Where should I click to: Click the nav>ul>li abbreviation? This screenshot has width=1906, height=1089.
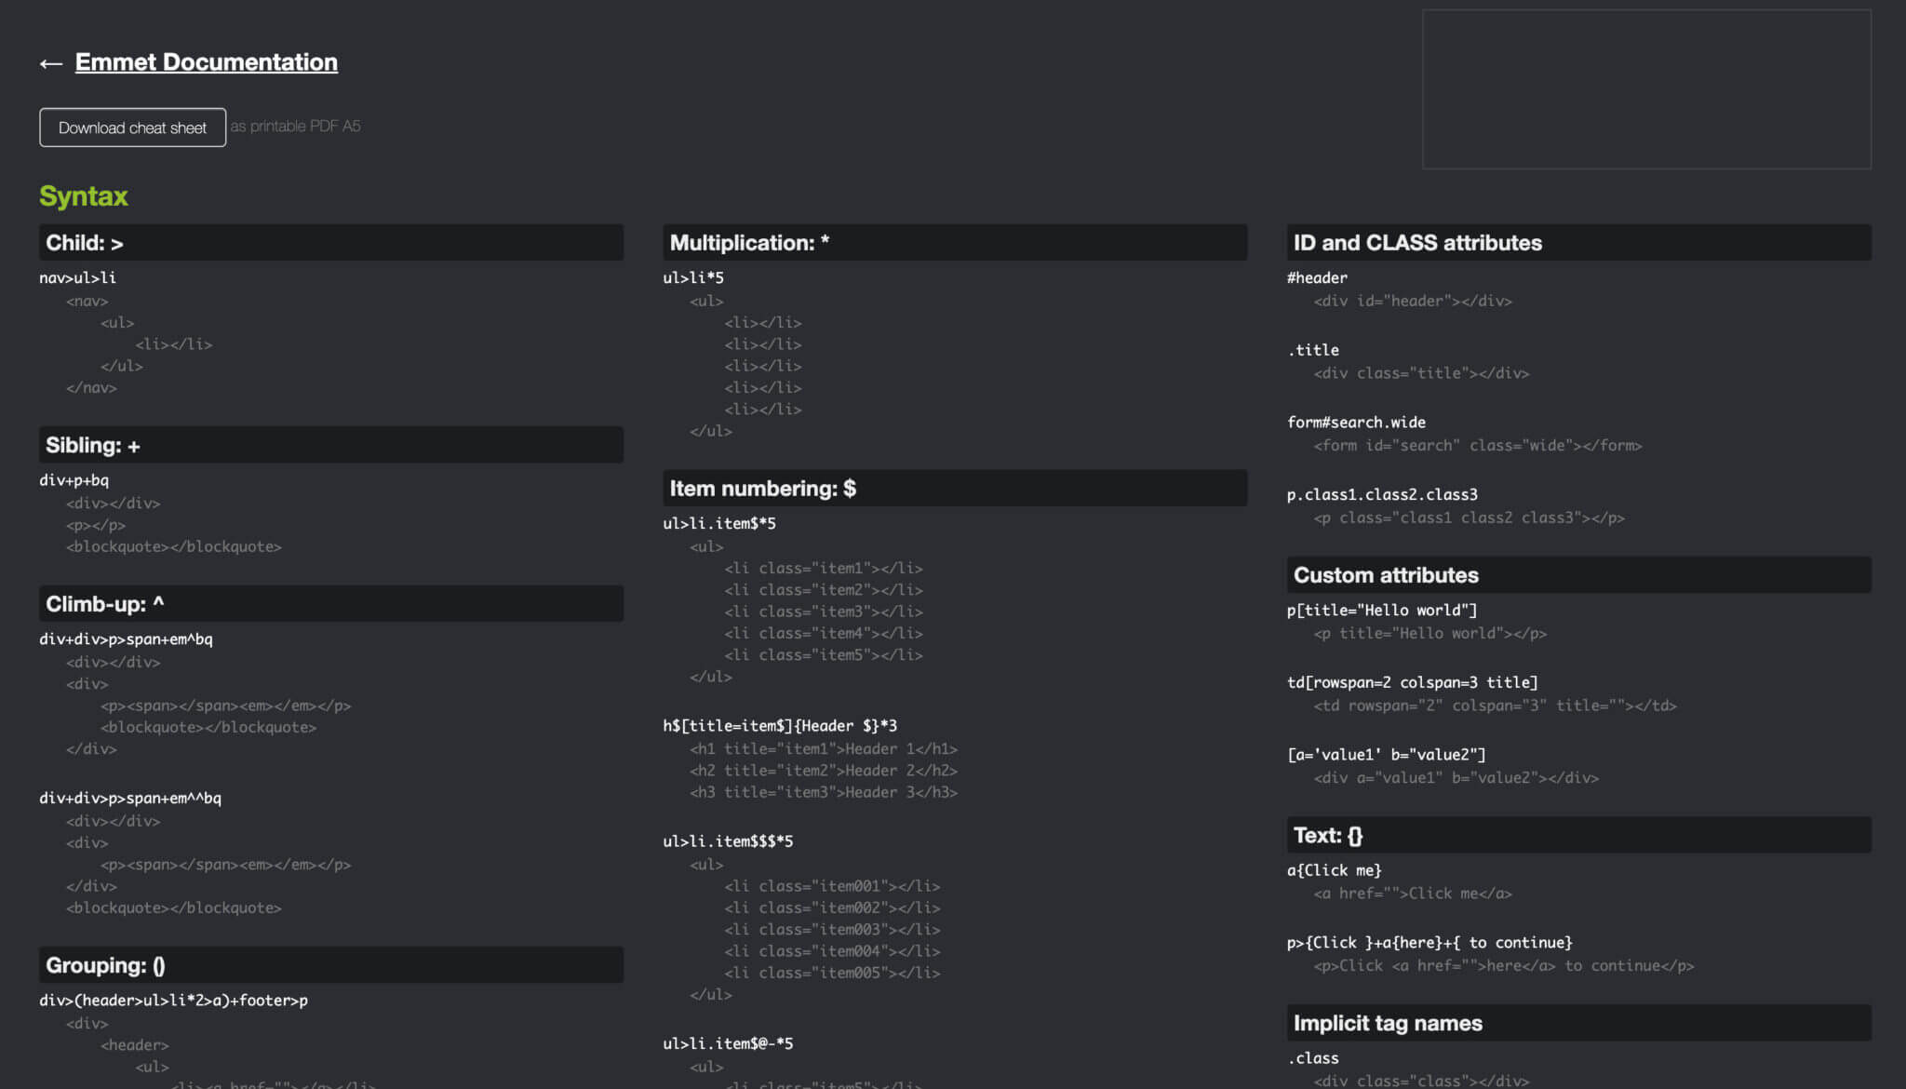[x=78, y=278]
